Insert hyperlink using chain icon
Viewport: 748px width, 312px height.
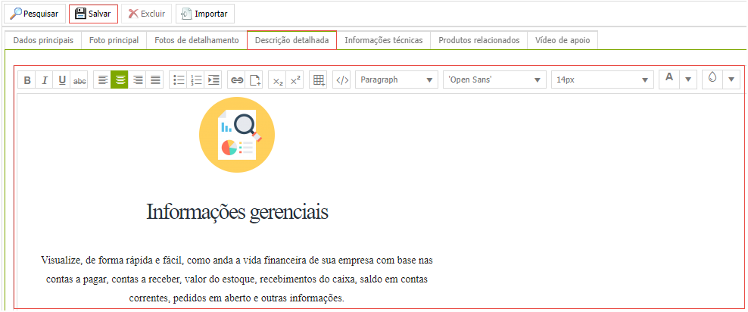[237, 80]
